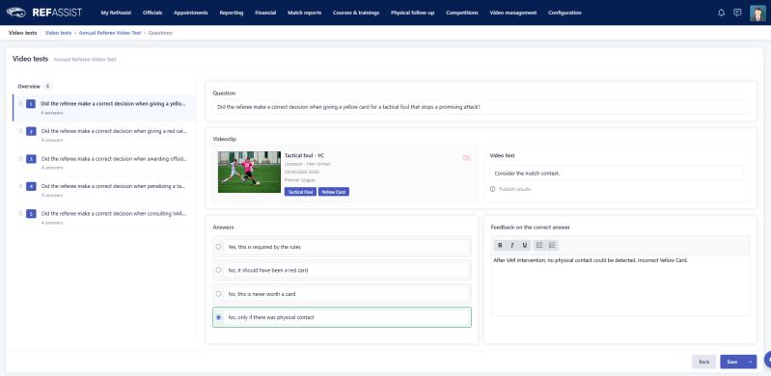This screenshot has height=376, width=771.
Task: Click the number 3 question badge
Action: pos(31,159)
